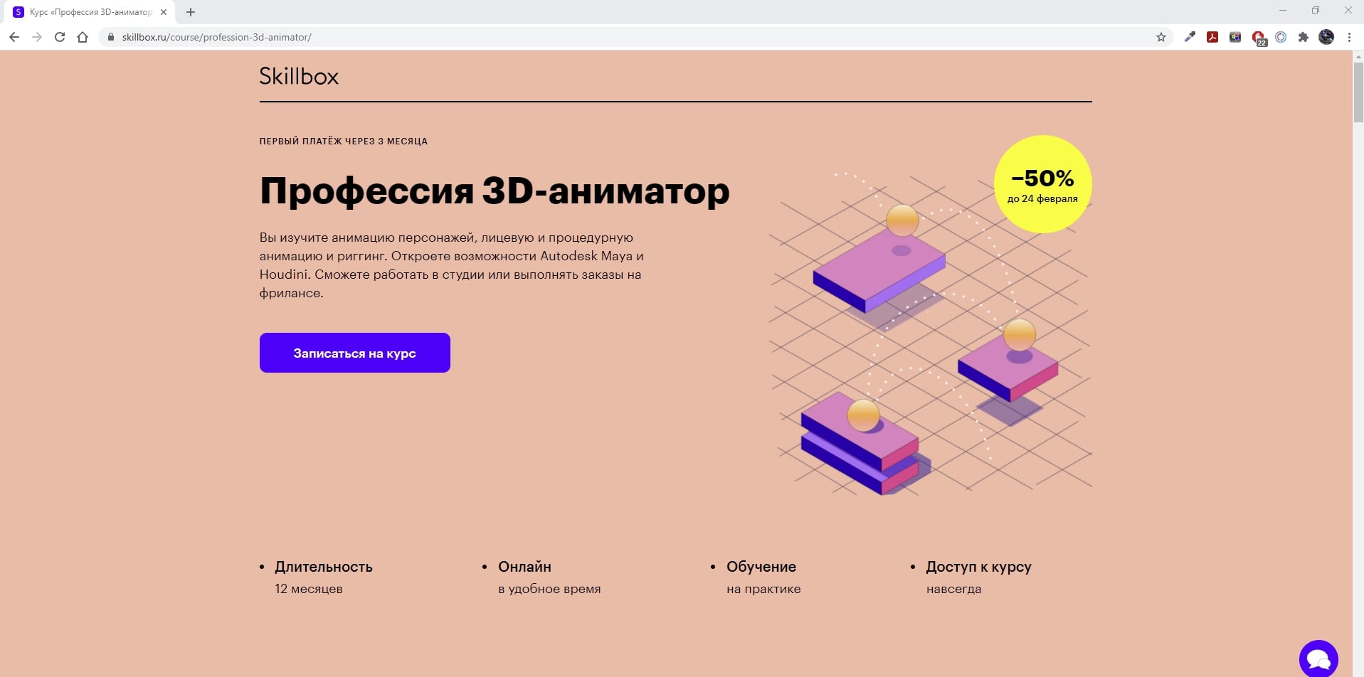The width and height of the screenshot is (1364, 677).
Task: Click the circular blue-red ring extension icon
Action: 1281,37
